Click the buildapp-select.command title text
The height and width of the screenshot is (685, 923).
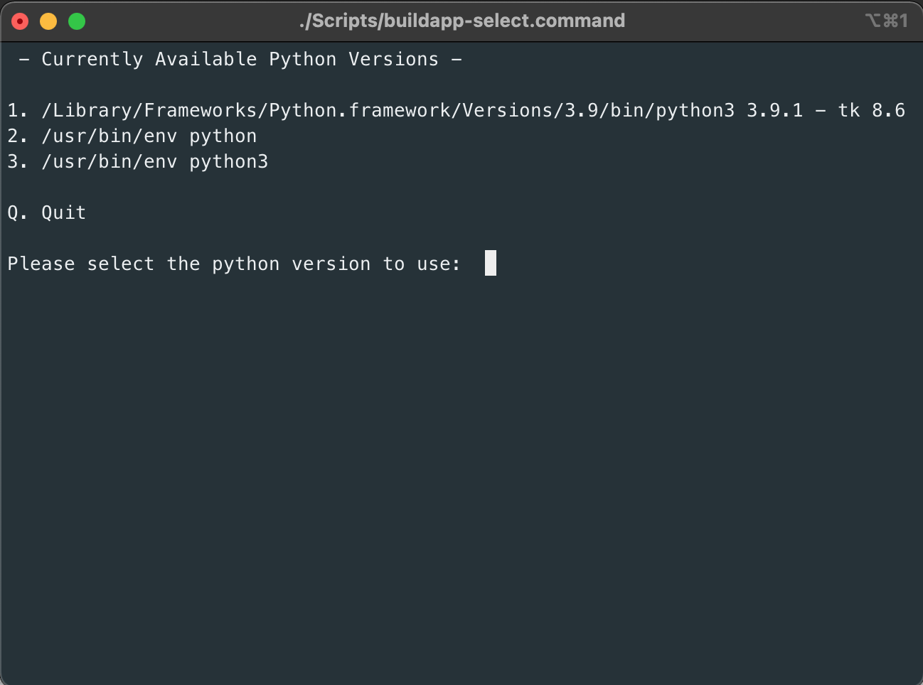461,21
